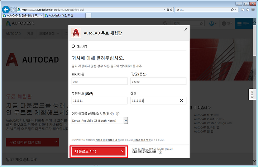The width and height of the screenshot is (258, 167).
Task: Open the browser settings gear icon
Action: click(253, 10)
